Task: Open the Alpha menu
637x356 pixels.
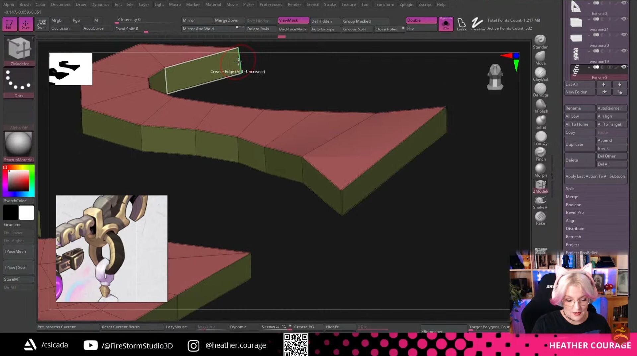Action: point(9,4)
